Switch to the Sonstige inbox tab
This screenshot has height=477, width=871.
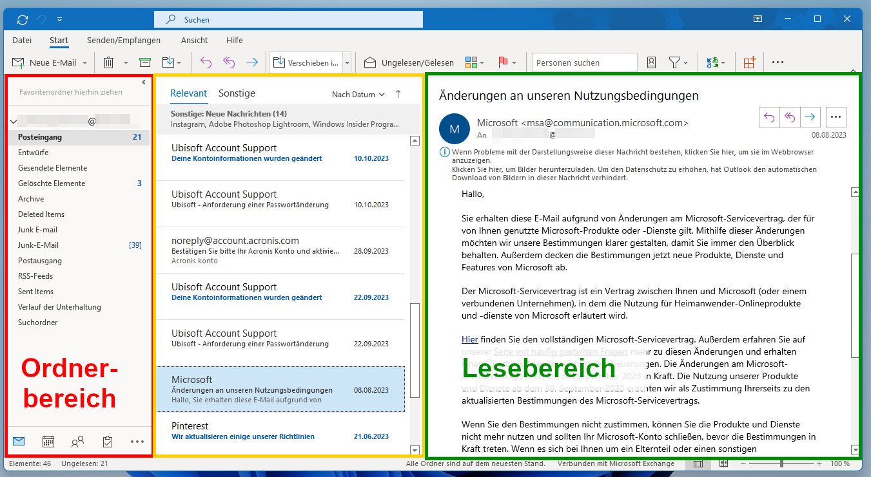click(x=237, y=93)
